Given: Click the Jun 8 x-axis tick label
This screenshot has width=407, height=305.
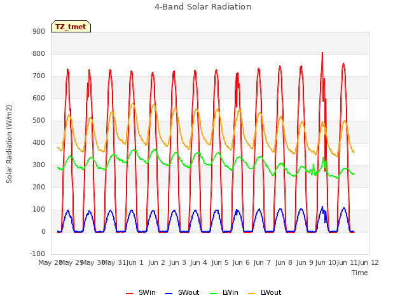Looking at the screenshot, I should (284, 262).
